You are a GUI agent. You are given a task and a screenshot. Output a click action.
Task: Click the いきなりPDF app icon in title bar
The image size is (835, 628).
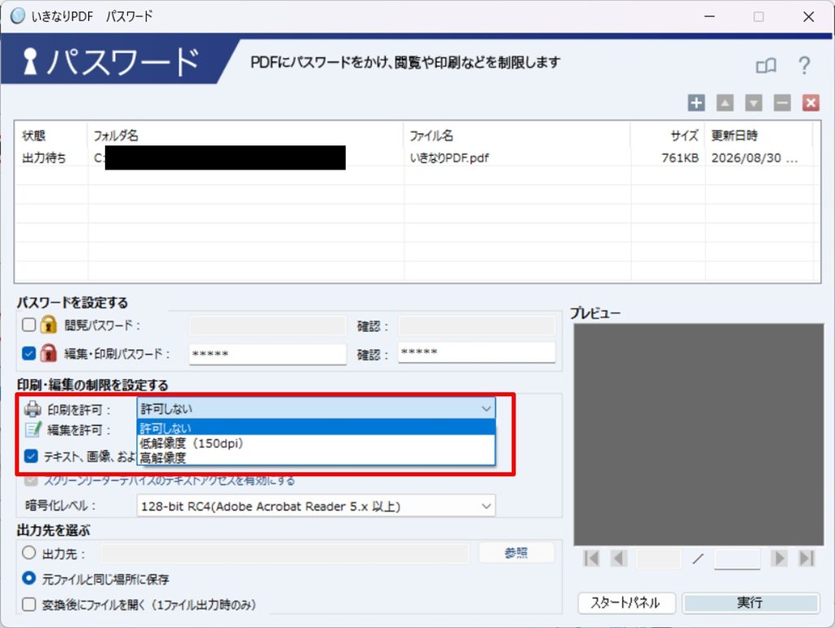point(18,16)
